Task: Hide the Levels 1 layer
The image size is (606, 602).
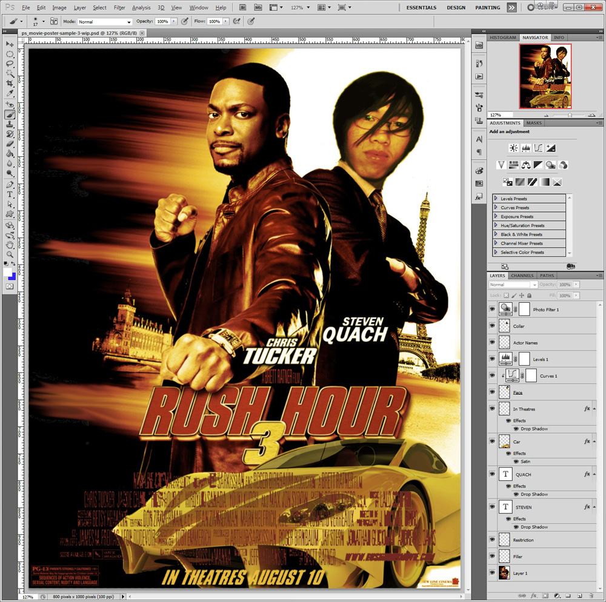Action: [x=492, y=359]
